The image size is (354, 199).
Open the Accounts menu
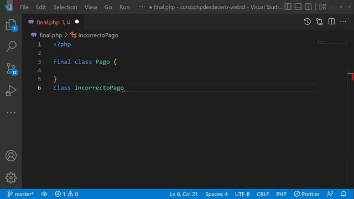[11, 156]
